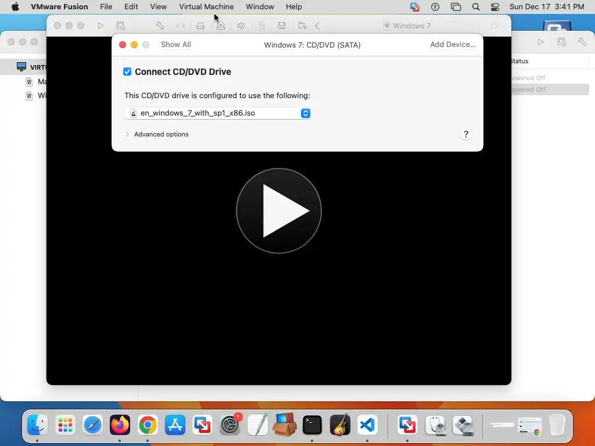Open Visual Studio Code from the dock
This screenshot has width=595, height=446.
pyautogui.click(x=367, y=425)
